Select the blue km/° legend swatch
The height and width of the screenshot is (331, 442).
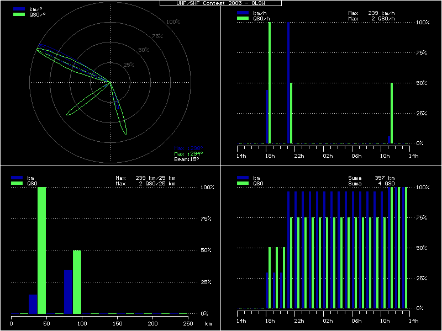pyautogui.click(x=19, y=9)
